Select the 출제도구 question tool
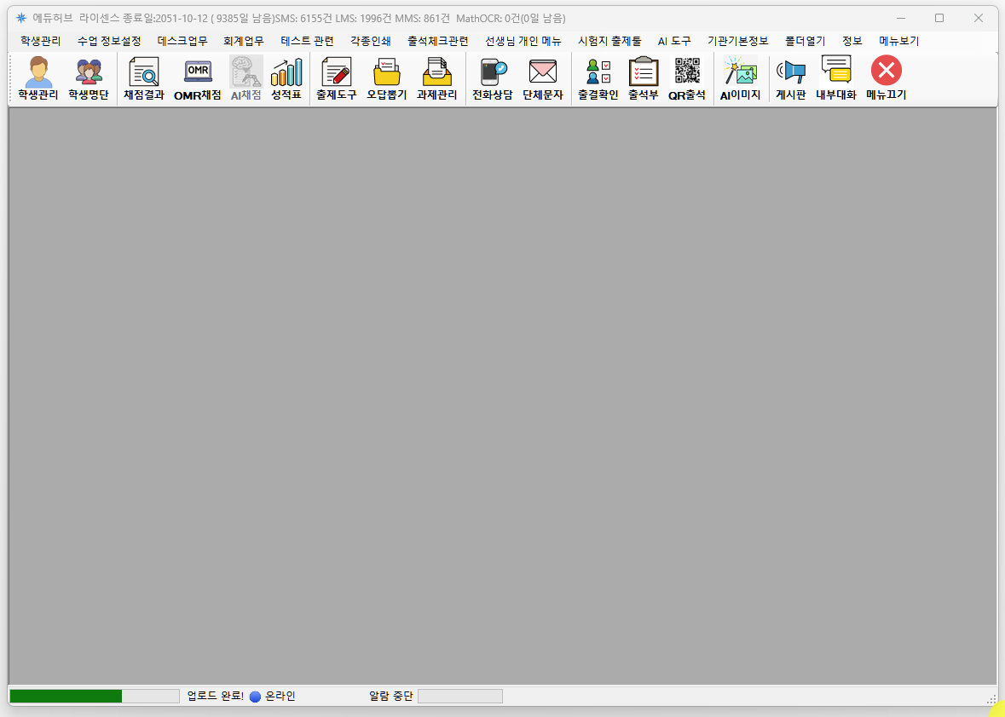This screenshot has width=1005, height=717. [x=337, y=78]
